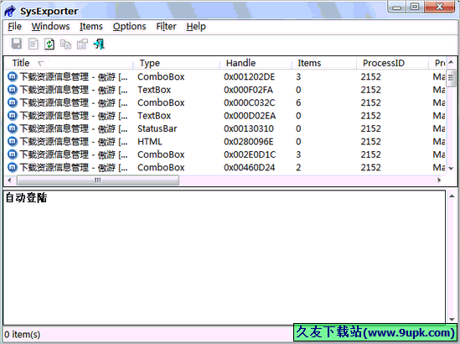This screenshot has width=460, height=344.
Task: Click the '0 item(s)' status bar text
Action: click(x=23, y=334)
